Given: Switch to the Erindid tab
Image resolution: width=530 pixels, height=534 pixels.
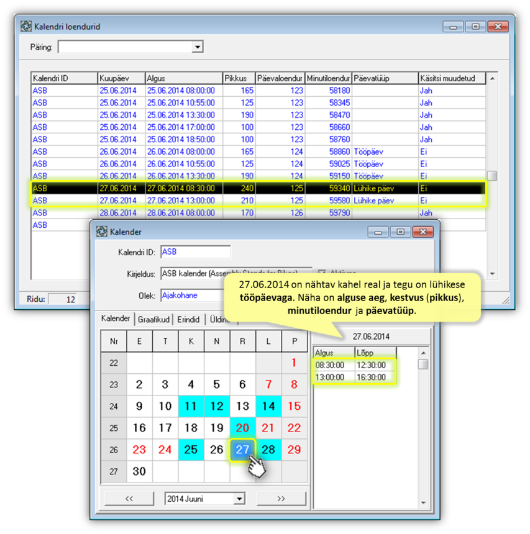Looking at the screenshot, I should click(x=188, y=319).
